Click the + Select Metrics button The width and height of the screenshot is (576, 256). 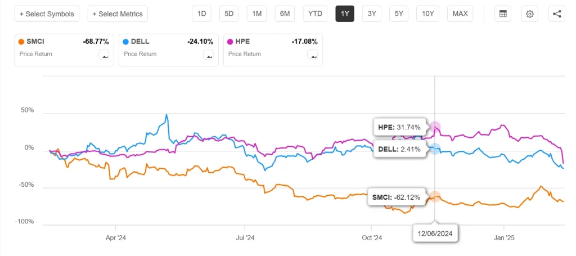point(118,14)
